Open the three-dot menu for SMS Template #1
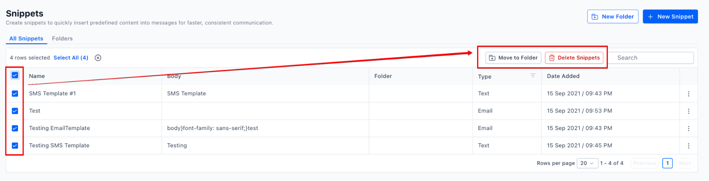Viewport: 709px width, 181px height. coord(688,94)
